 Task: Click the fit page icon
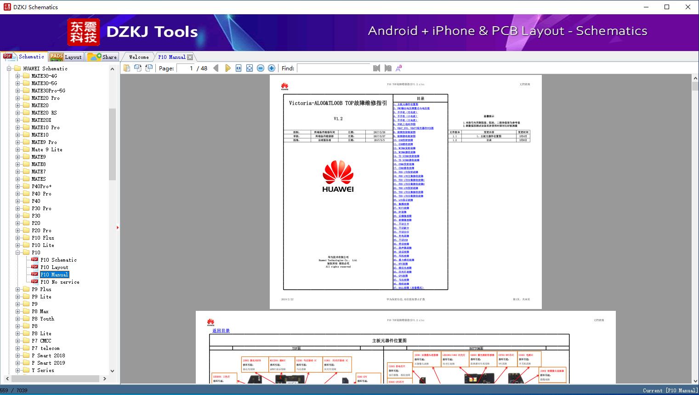250,68
